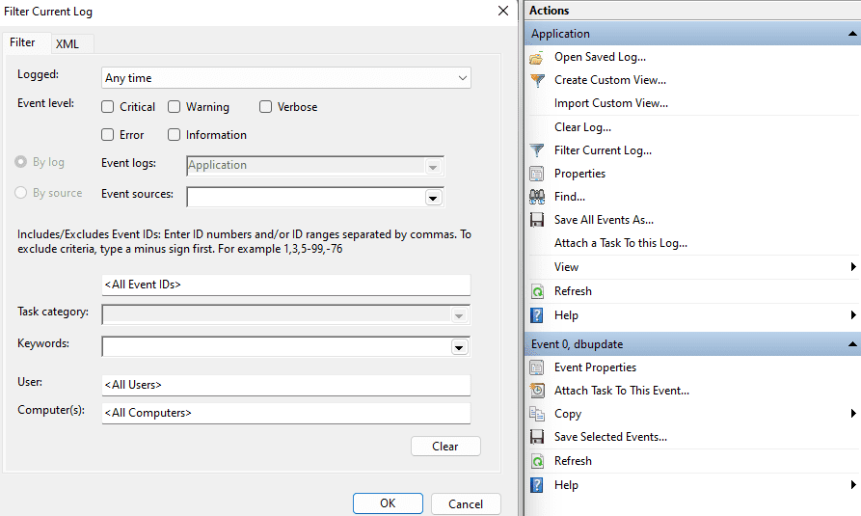Enable the Critical event level checkbox
Image resolution: width=861 pixels, height=516 pixels.
pyautogui.click(x=108, y=107)
